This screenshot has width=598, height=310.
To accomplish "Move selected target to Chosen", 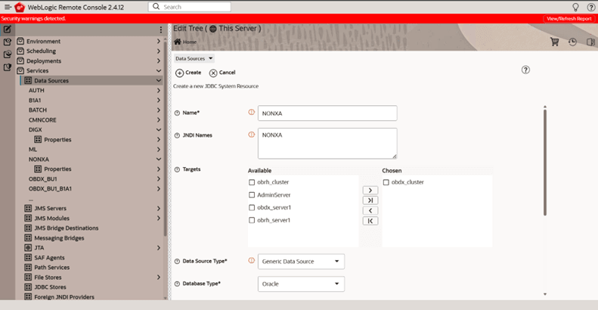I will [x=370, y=190].
